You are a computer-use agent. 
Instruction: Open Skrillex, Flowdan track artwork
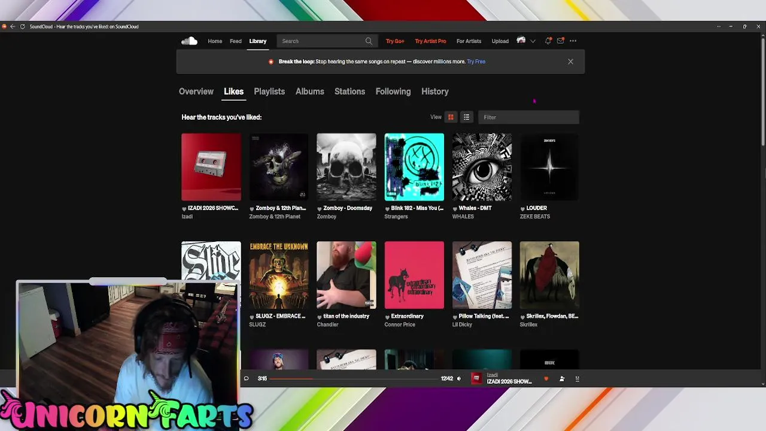click(549, 275)
